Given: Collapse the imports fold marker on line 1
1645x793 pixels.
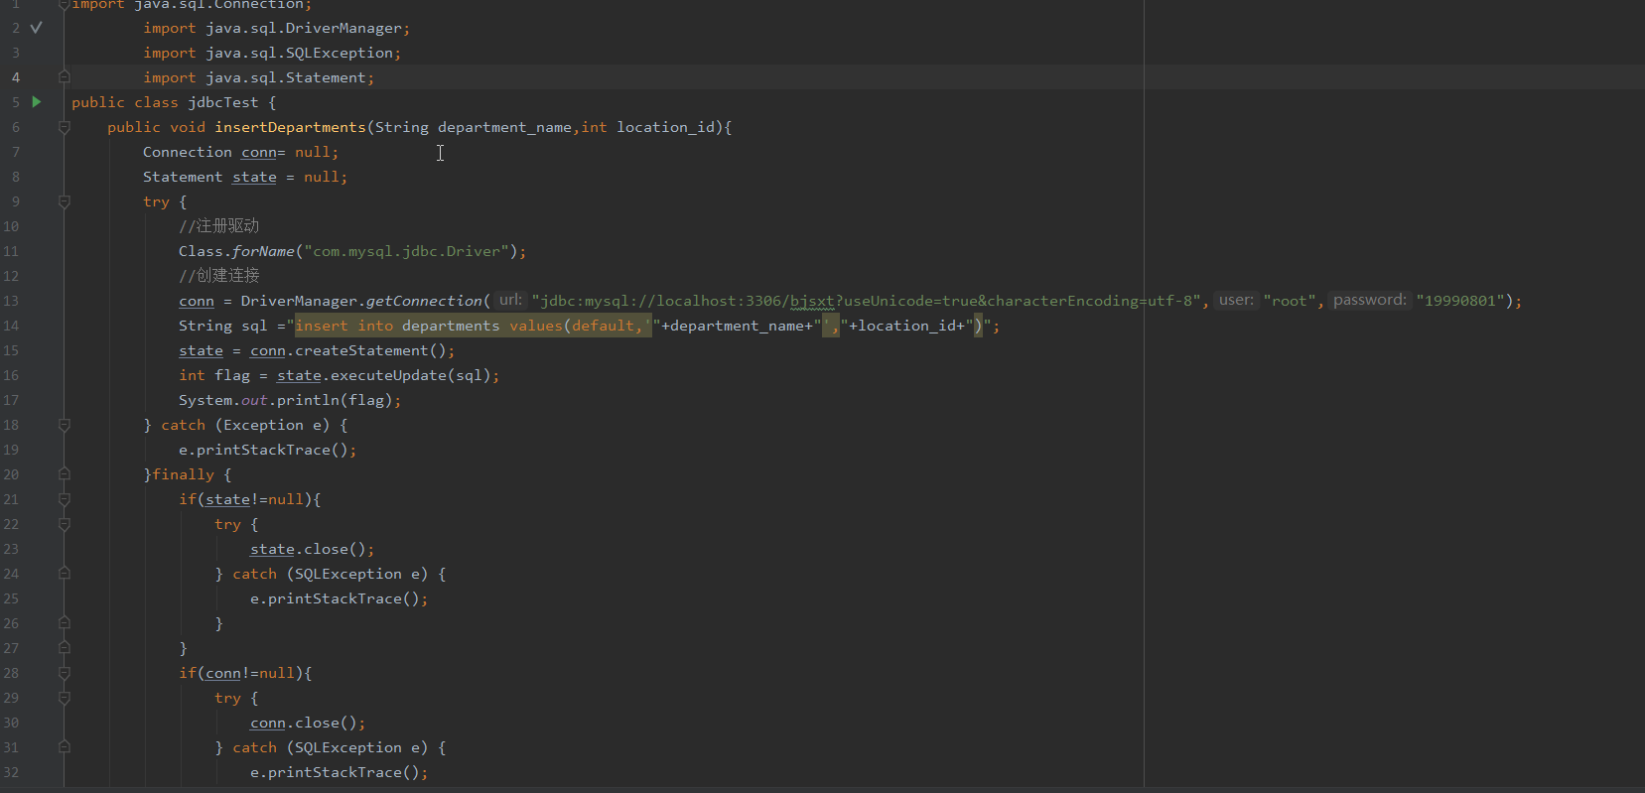Looking at the screenshot, I should click(x=64, y=4).
